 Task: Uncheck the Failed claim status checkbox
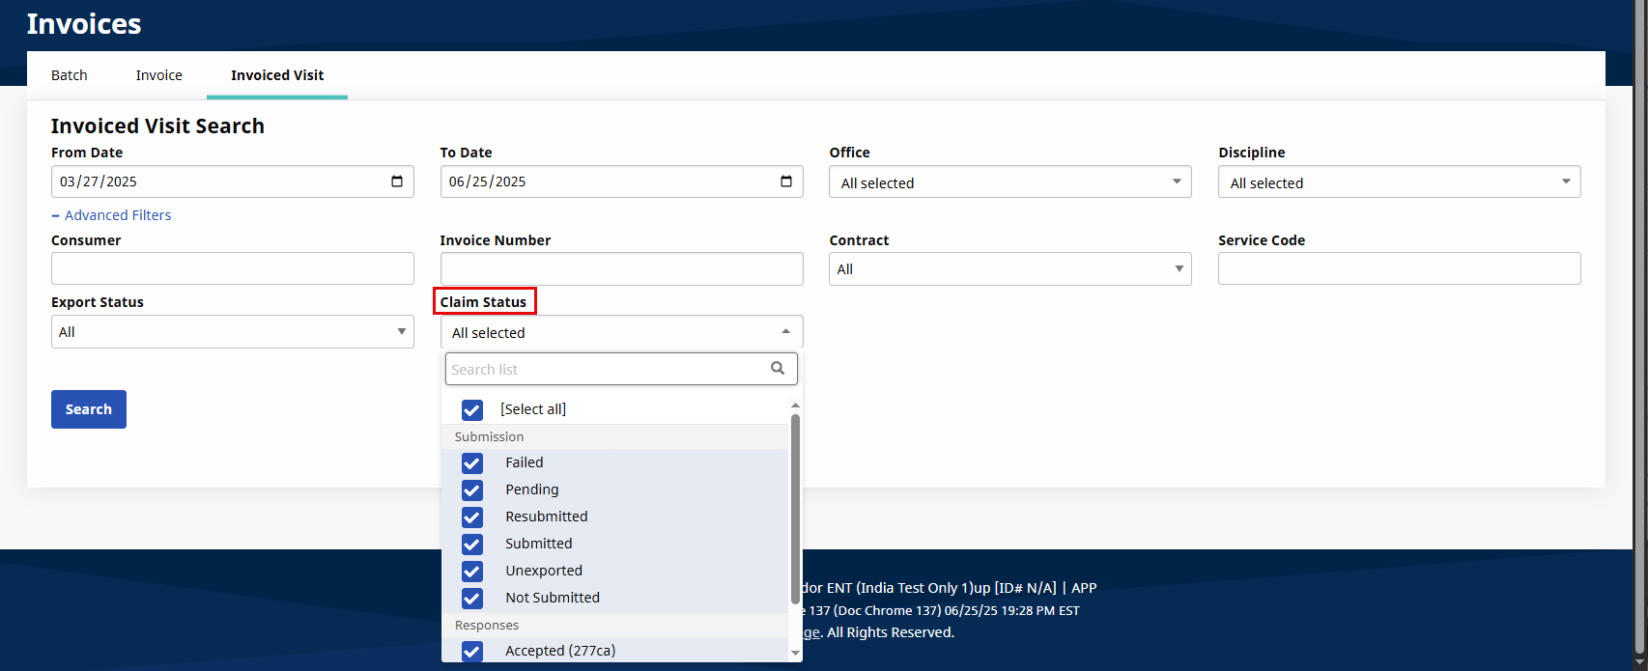[472, 463]
